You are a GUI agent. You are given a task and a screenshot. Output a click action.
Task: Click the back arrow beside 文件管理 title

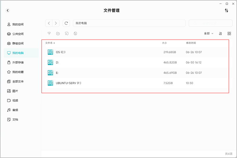(8, 10)
